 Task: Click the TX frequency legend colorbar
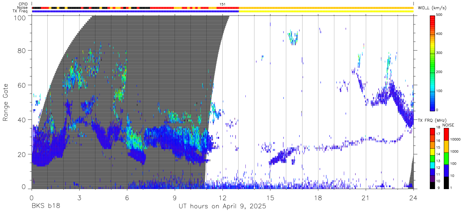click(432, 159)
